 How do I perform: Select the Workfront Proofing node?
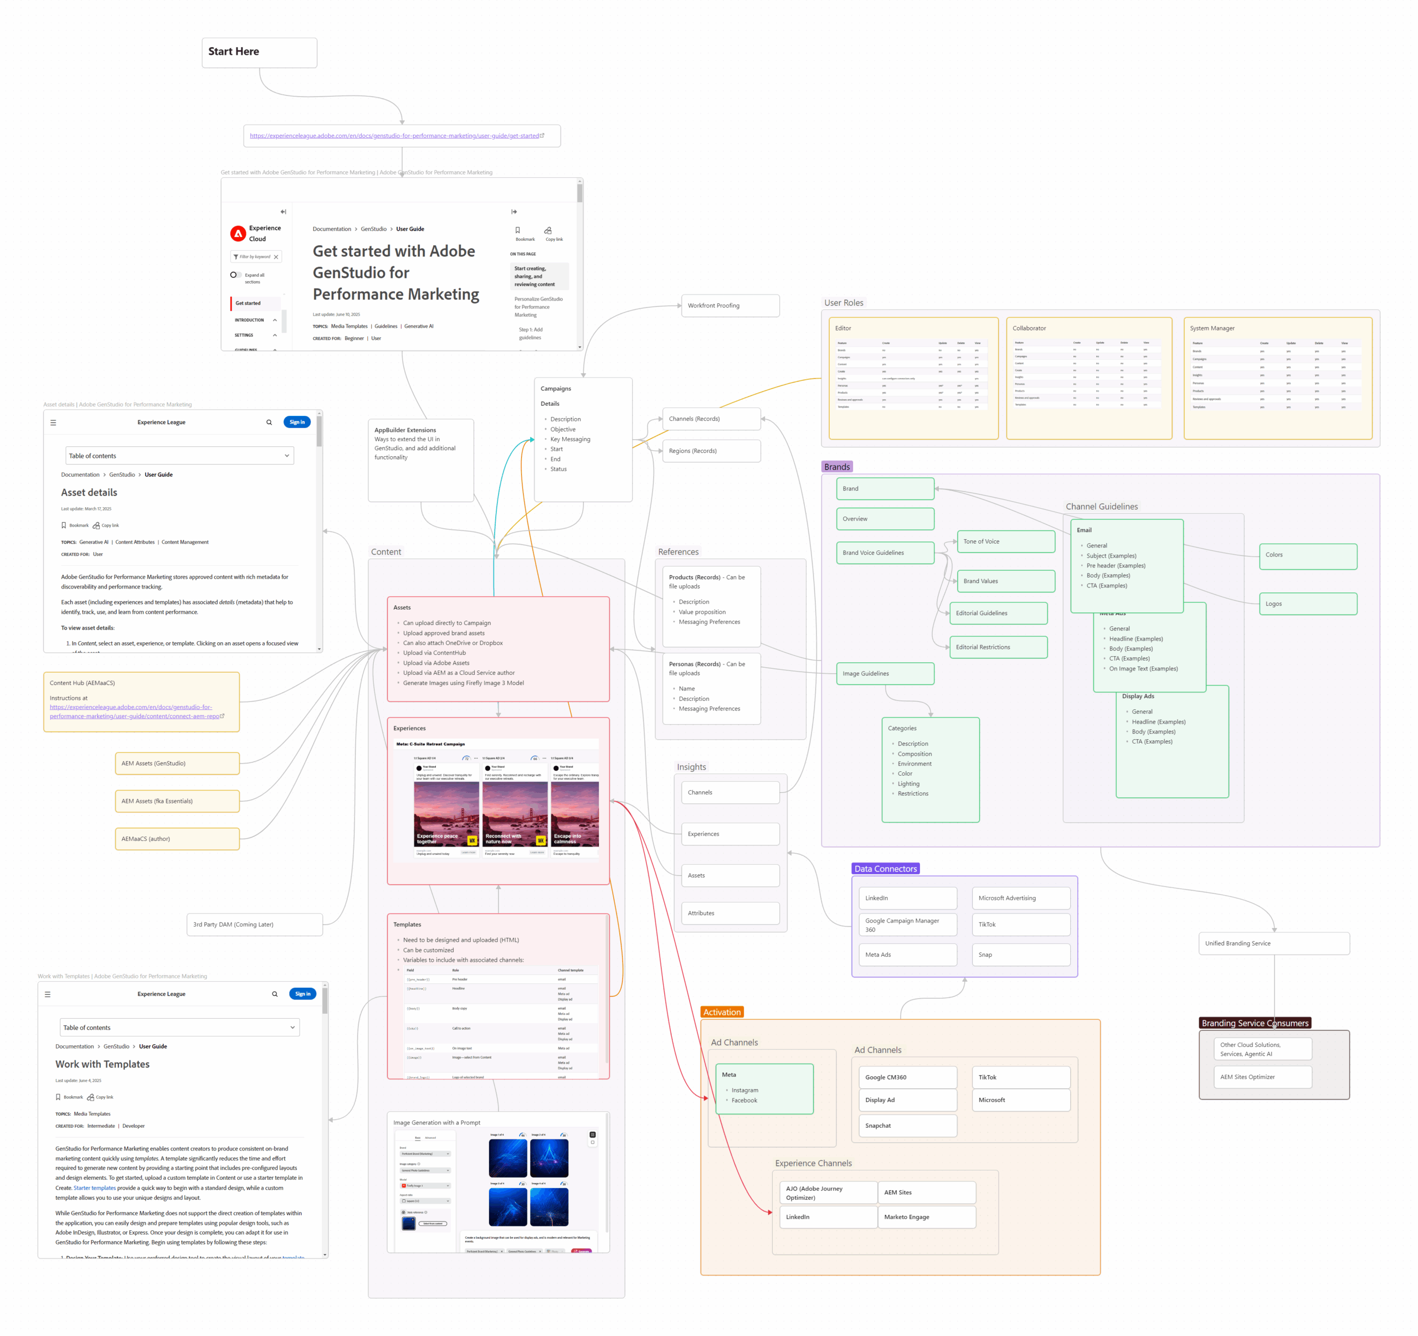coord(729,306)
